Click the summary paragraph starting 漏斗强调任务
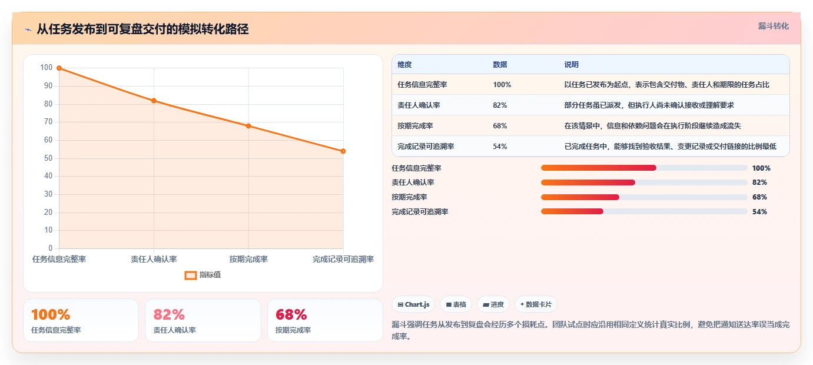 [590, 331]
